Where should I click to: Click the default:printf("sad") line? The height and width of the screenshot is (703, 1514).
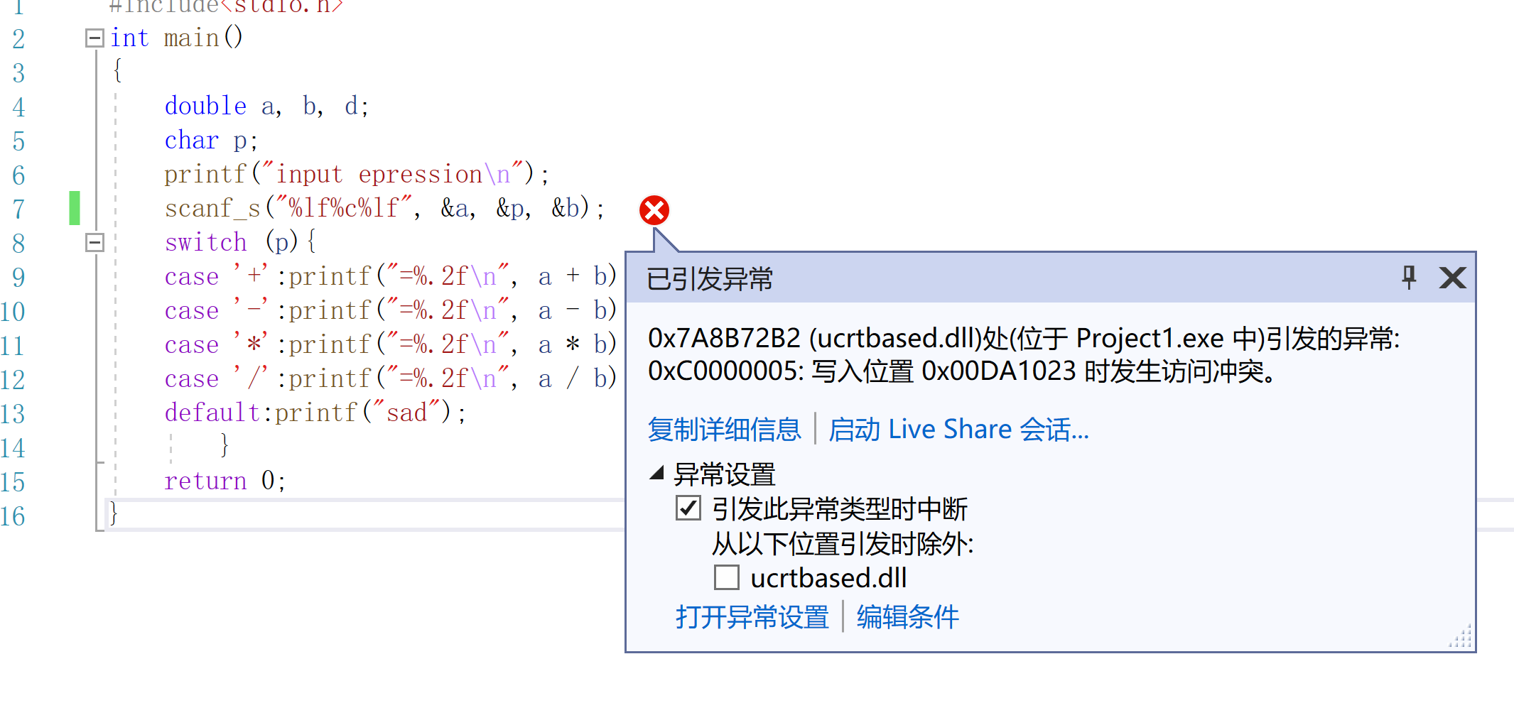point(315,413)
